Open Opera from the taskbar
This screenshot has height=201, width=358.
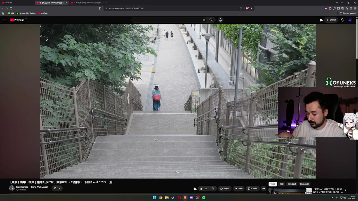tap(179, 198)
